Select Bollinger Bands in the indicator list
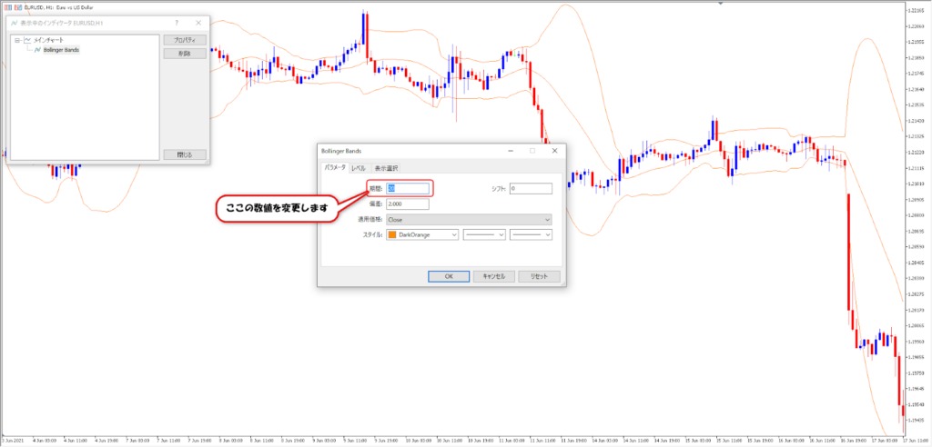This screenshot has width=932, height=447. 61,50
